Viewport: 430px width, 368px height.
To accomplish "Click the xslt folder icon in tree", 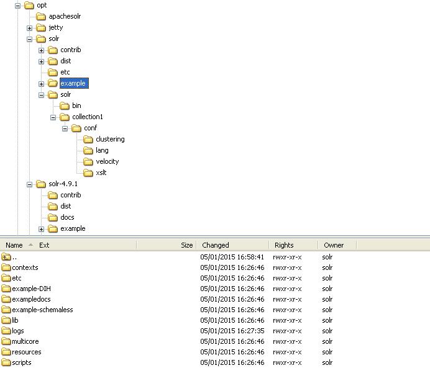I will [x=88, y=173].
